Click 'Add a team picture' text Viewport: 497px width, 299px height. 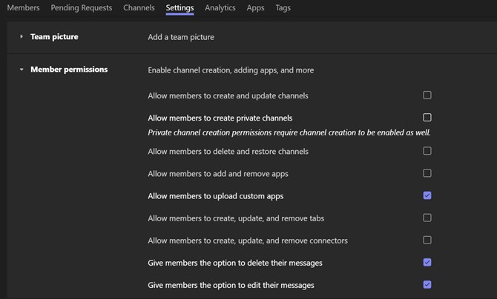coord(181,37)
